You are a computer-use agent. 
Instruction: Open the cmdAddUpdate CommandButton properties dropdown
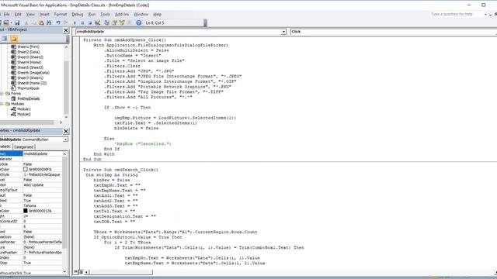pos(65,139)
